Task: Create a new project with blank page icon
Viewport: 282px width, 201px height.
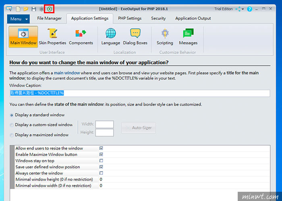Action: (18, 9)
